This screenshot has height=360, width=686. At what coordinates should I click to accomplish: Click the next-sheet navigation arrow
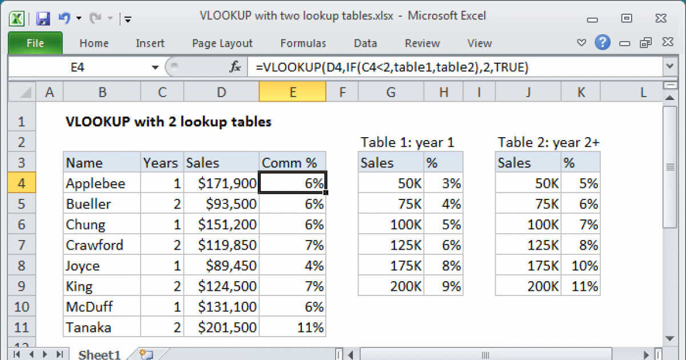point(43,354)
